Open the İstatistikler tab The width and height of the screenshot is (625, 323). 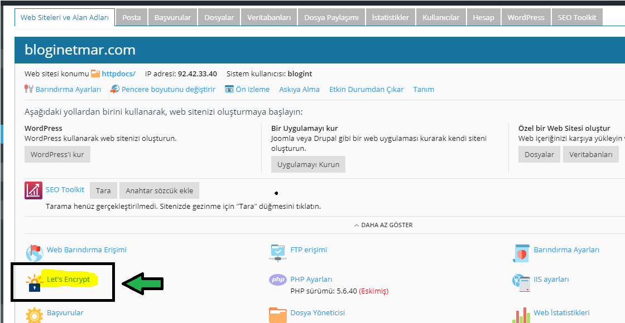[390, 17]
